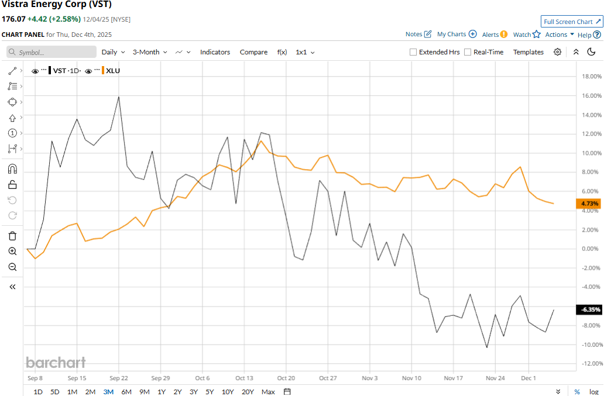
Task: Select the price range measure tool
Action: (12, 149)
